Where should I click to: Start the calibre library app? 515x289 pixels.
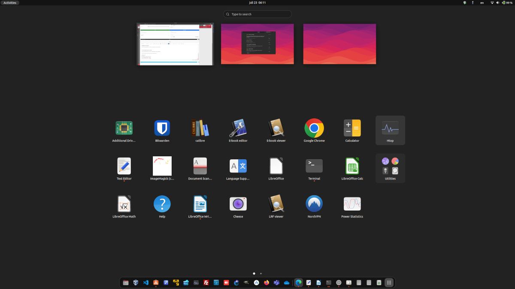coord(200,127)
